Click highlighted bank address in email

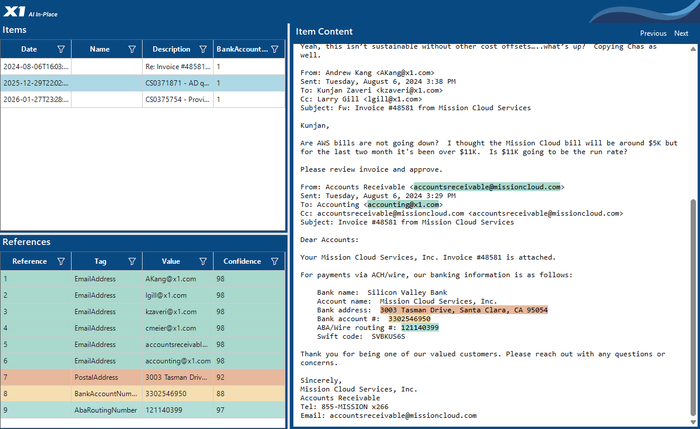(x=464, y=310)
